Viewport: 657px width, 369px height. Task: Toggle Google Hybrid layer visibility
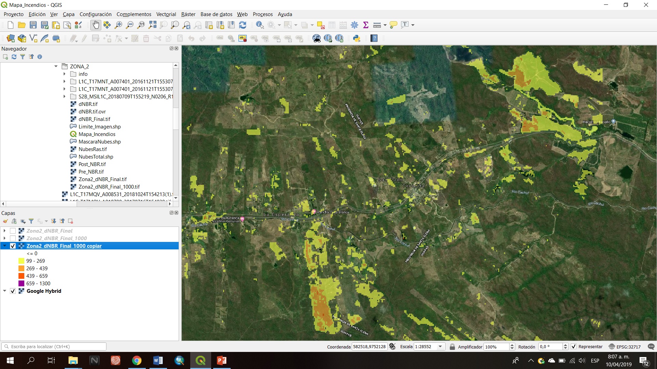tap(13, 291)
